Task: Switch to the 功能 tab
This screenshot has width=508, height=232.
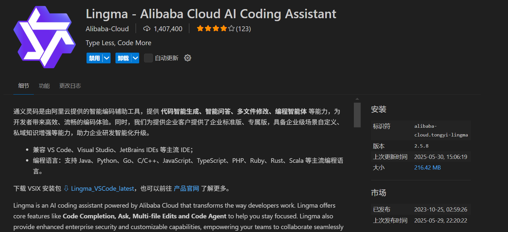Action: point(44,86)
